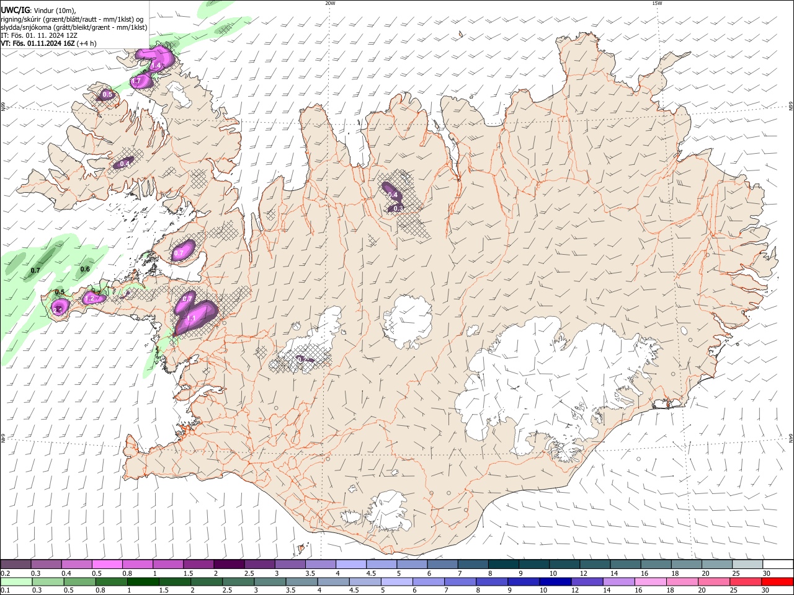Click the black '0.5' value near Snæfellsnes tip
This screenshot has width=794, height=595.
point(60,292)
